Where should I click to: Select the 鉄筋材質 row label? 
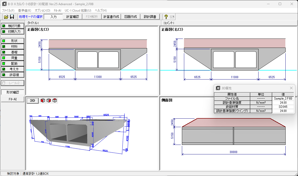point(232,107)
